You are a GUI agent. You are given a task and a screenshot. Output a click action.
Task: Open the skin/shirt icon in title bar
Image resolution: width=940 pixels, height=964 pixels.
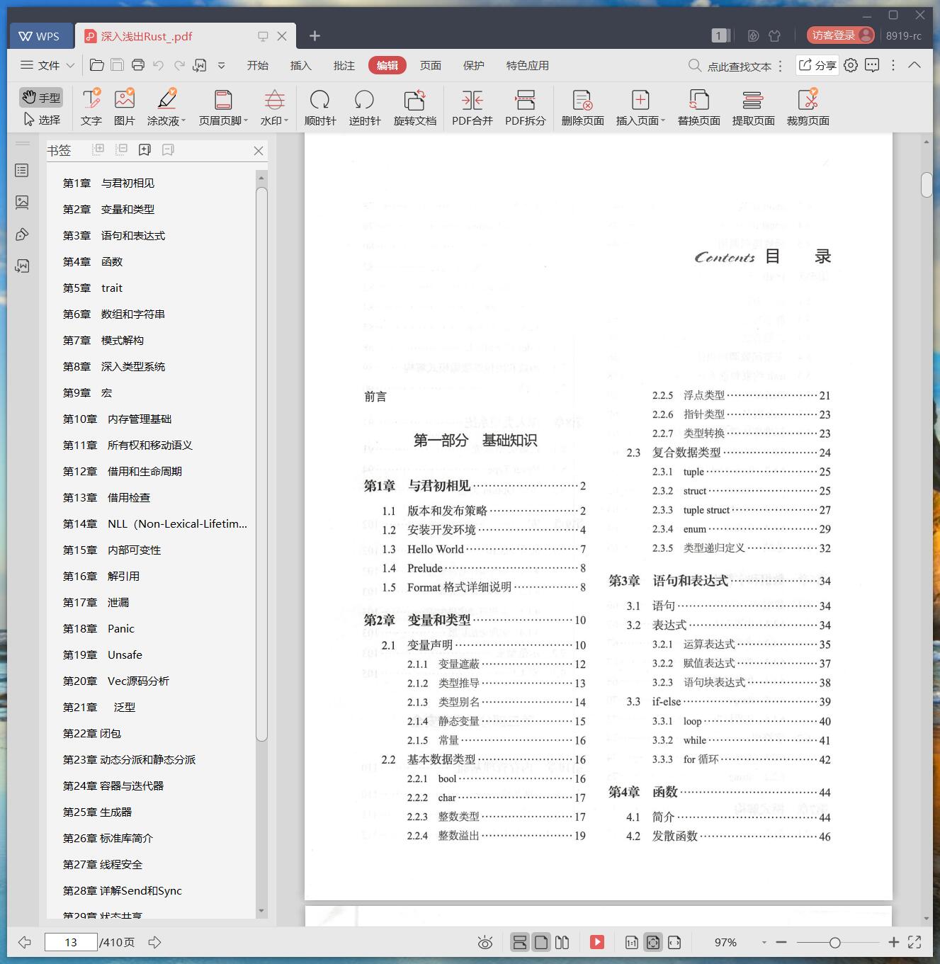[774, 35]
